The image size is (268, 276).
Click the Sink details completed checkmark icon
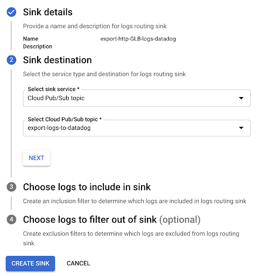click(x=11, y=12)
